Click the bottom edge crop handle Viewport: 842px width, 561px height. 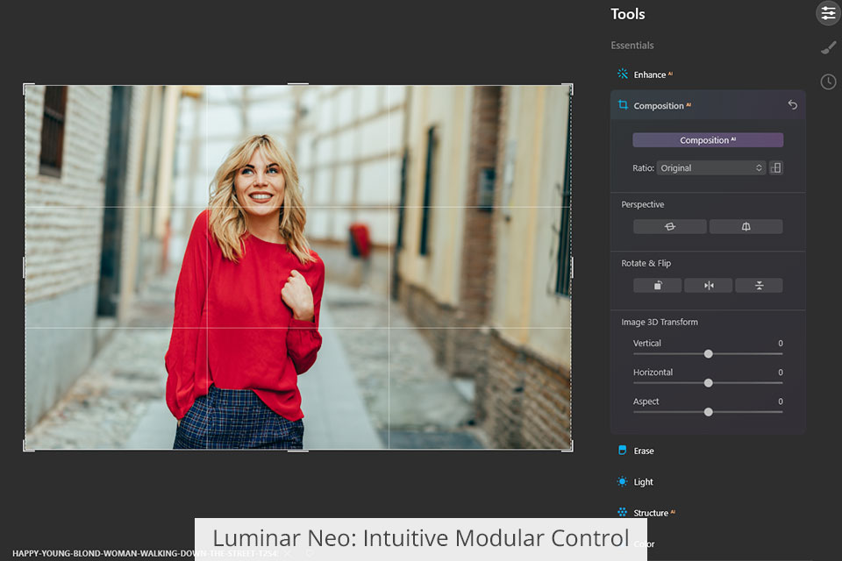pos(298,451)
